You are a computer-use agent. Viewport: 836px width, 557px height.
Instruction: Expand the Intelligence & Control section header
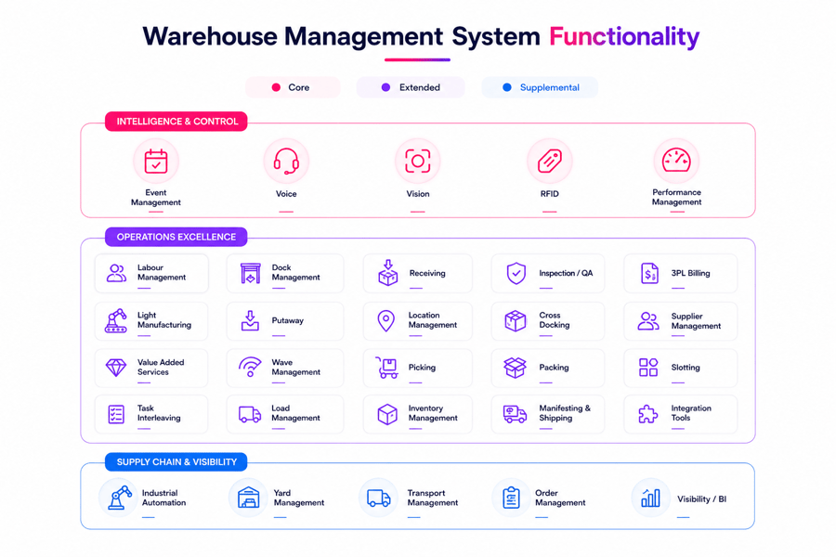click(176, 122)
